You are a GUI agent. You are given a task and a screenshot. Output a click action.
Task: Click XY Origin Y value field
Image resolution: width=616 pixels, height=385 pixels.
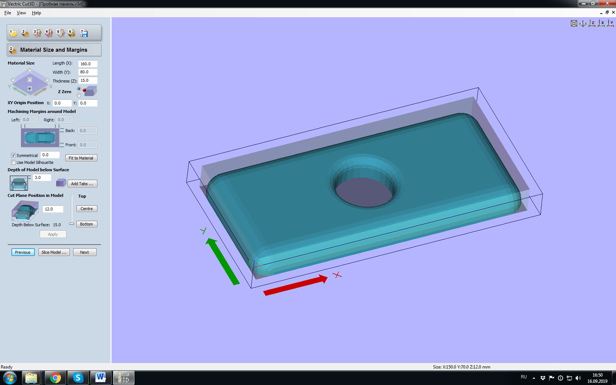pyautogui.click(x=88, y=103)
